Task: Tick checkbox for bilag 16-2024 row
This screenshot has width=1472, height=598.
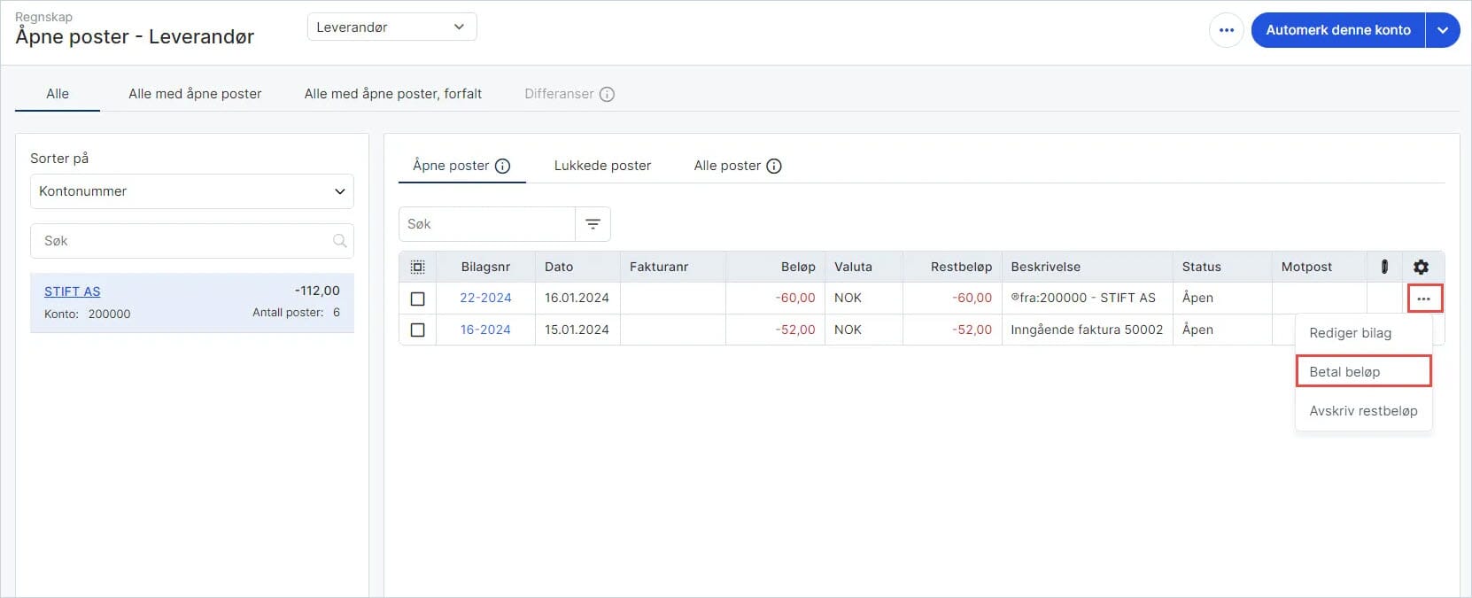Action: pos(418,330)
